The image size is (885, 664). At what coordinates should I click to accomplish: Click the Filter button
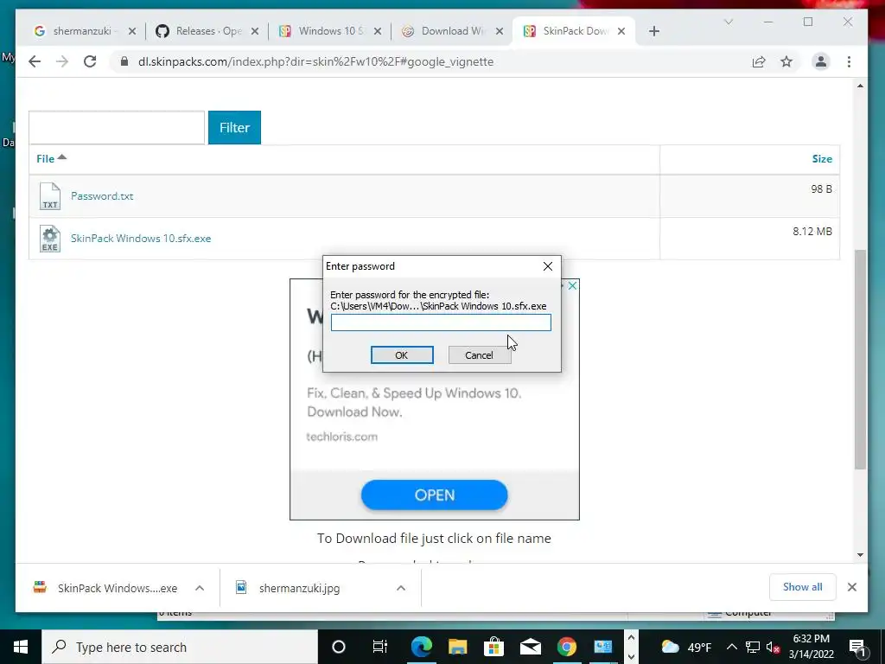(234, 128)
